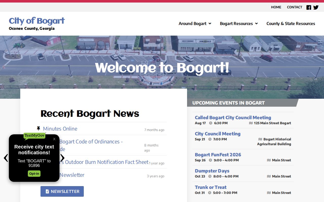
Task: Click the pin icon beside Minutes Online
Action: [x=38, y=129]
